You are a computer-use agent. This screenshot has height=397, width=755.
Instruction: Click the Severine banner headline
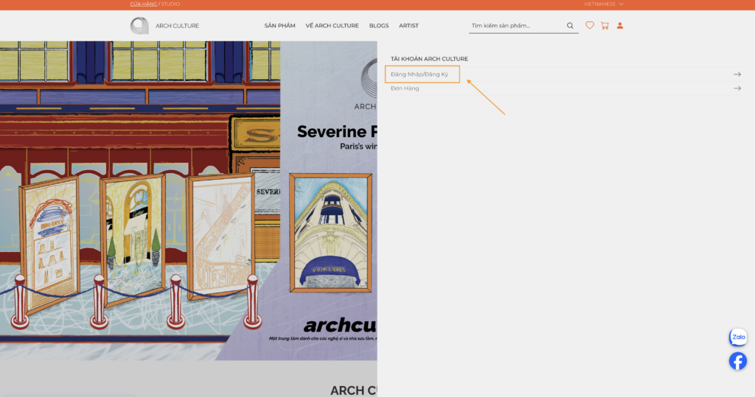pos(337,131)
